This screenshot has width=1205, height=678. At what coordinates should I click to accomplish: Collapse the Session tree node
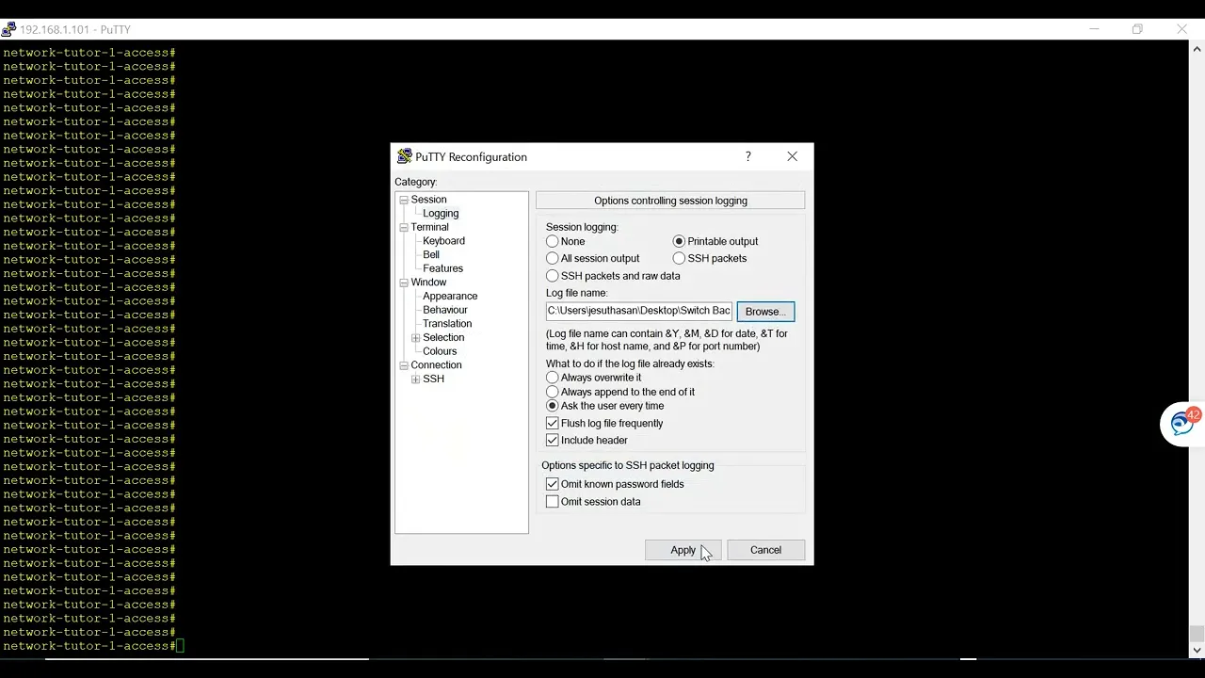tap(404, 200)
